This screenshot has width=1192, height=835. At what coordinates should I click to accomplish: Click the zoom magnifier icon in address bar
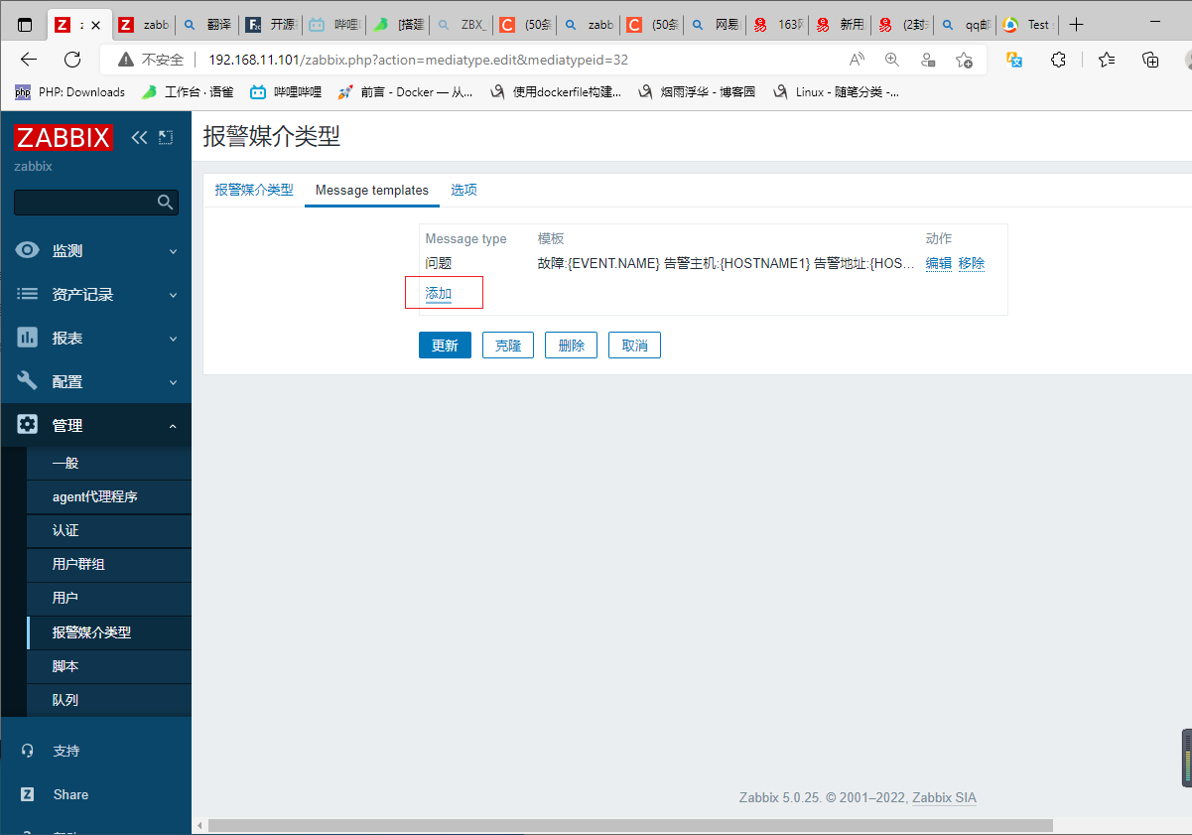pos(892,60)
